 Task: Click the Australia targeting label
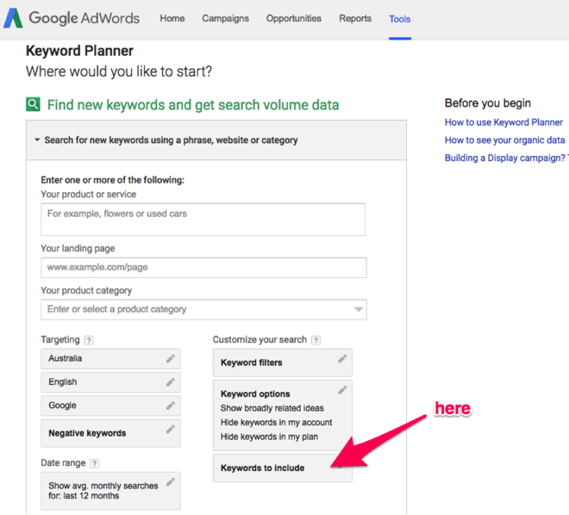(x=66, y=358)
